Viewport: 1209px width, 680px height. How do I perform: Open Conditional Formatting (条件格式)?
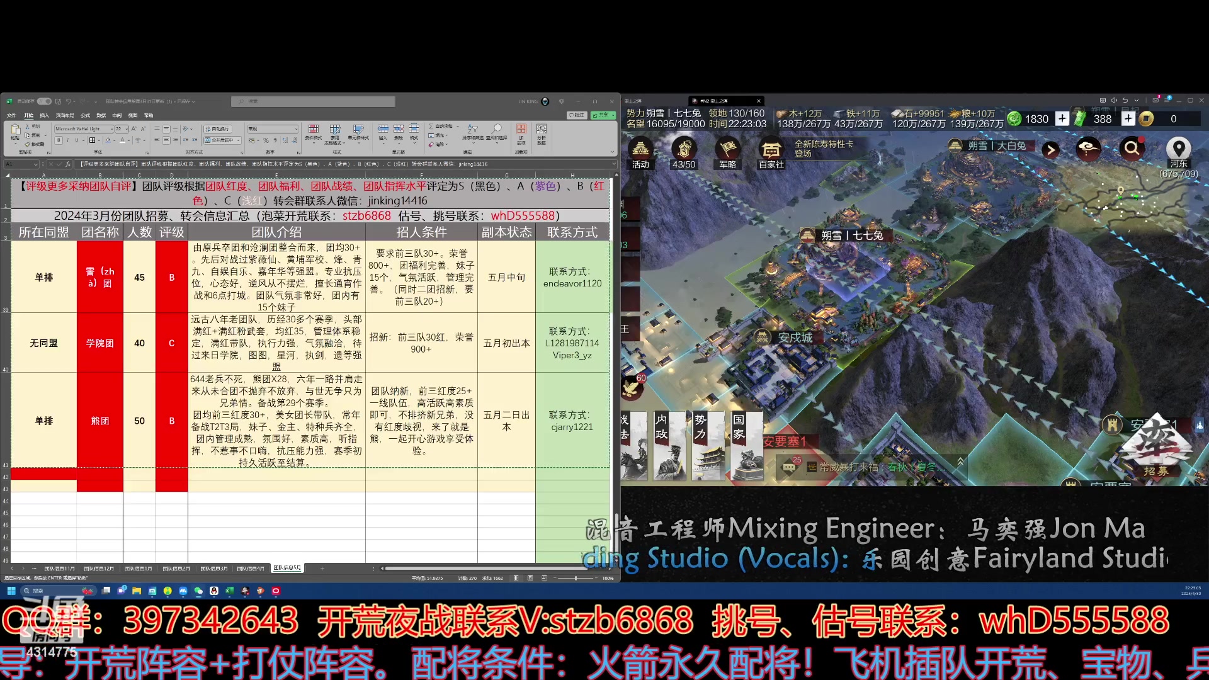(x=313, y=133)
